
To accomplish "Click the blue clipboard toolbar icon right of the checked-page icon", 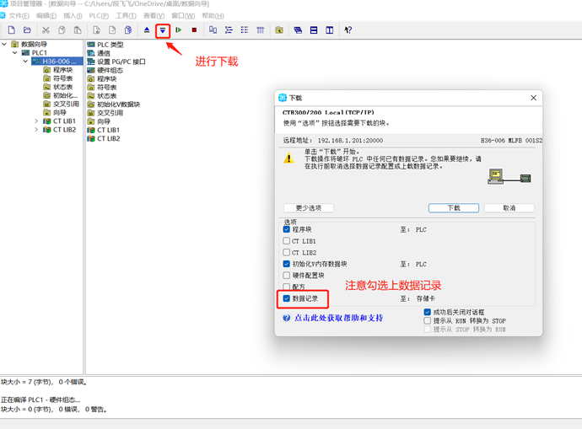I will (x=128, y=30).
